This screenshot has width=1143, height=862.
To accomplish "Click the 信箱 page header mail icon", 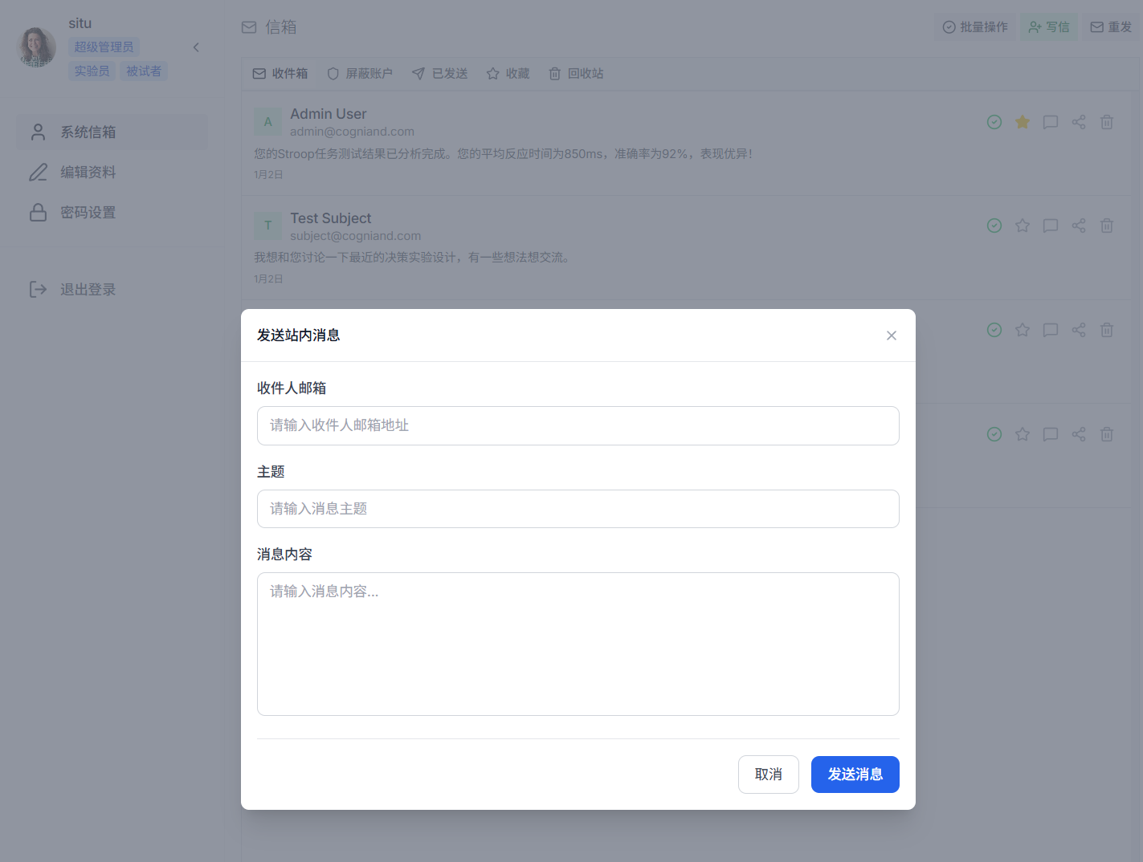I will tap(249, 27).
